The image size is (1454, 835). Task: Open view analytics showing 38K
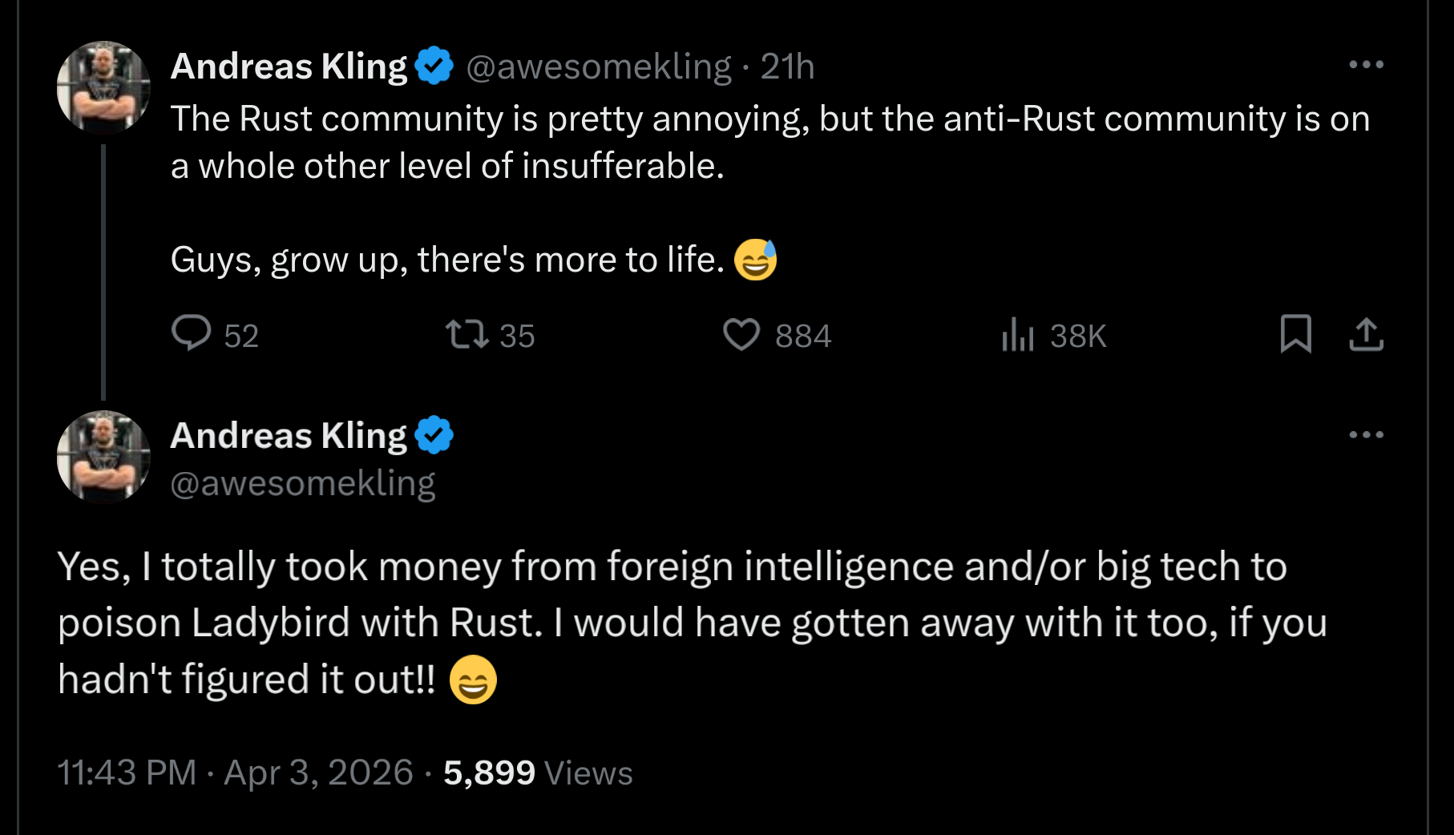1018,335
